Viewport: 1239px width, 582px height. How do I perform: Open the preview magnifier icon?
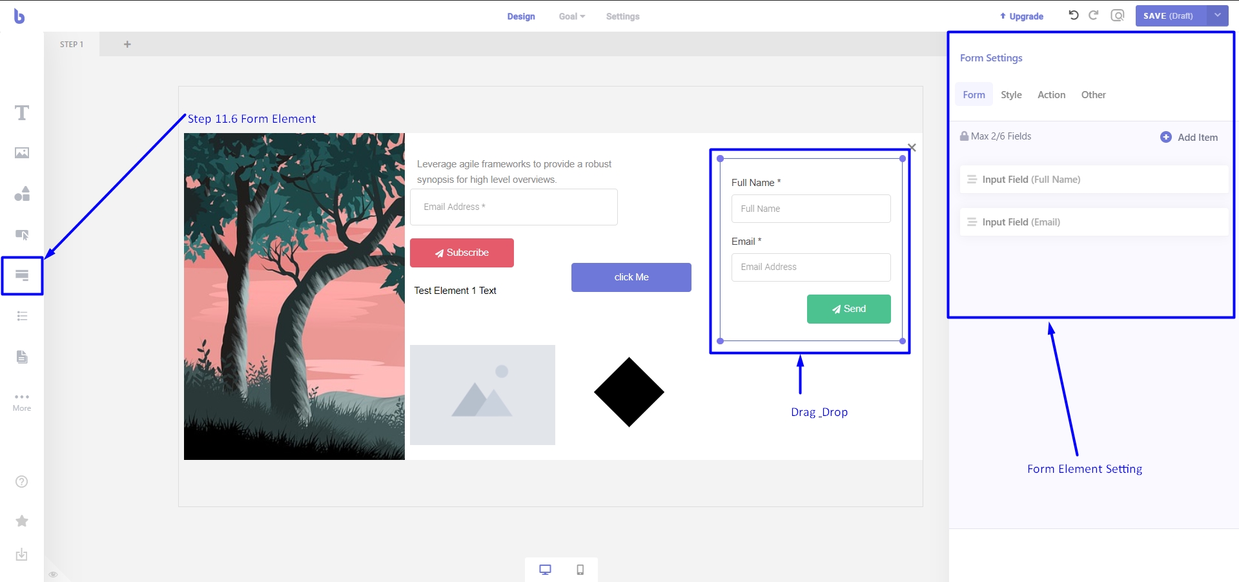click(1118, 16)
